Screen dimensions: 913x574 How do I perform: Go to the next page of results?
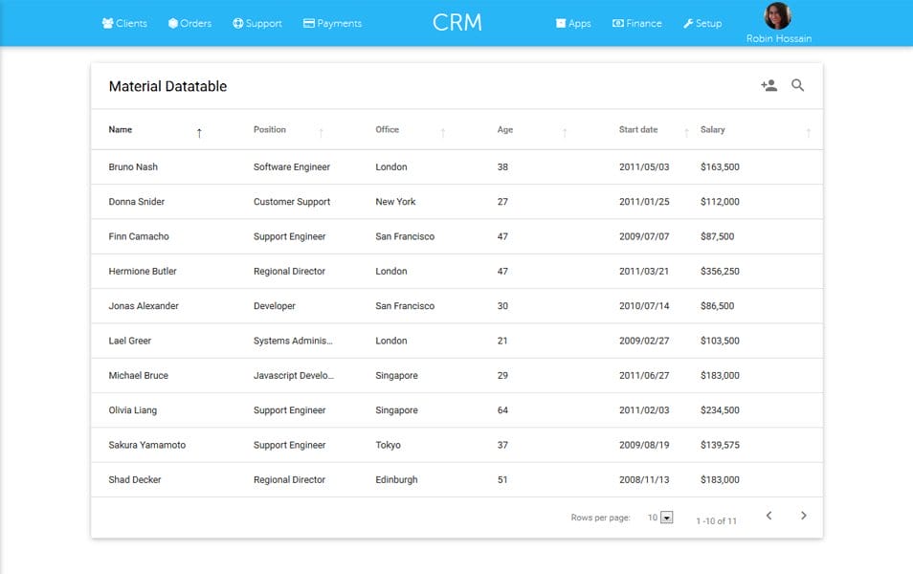(803, 515)
